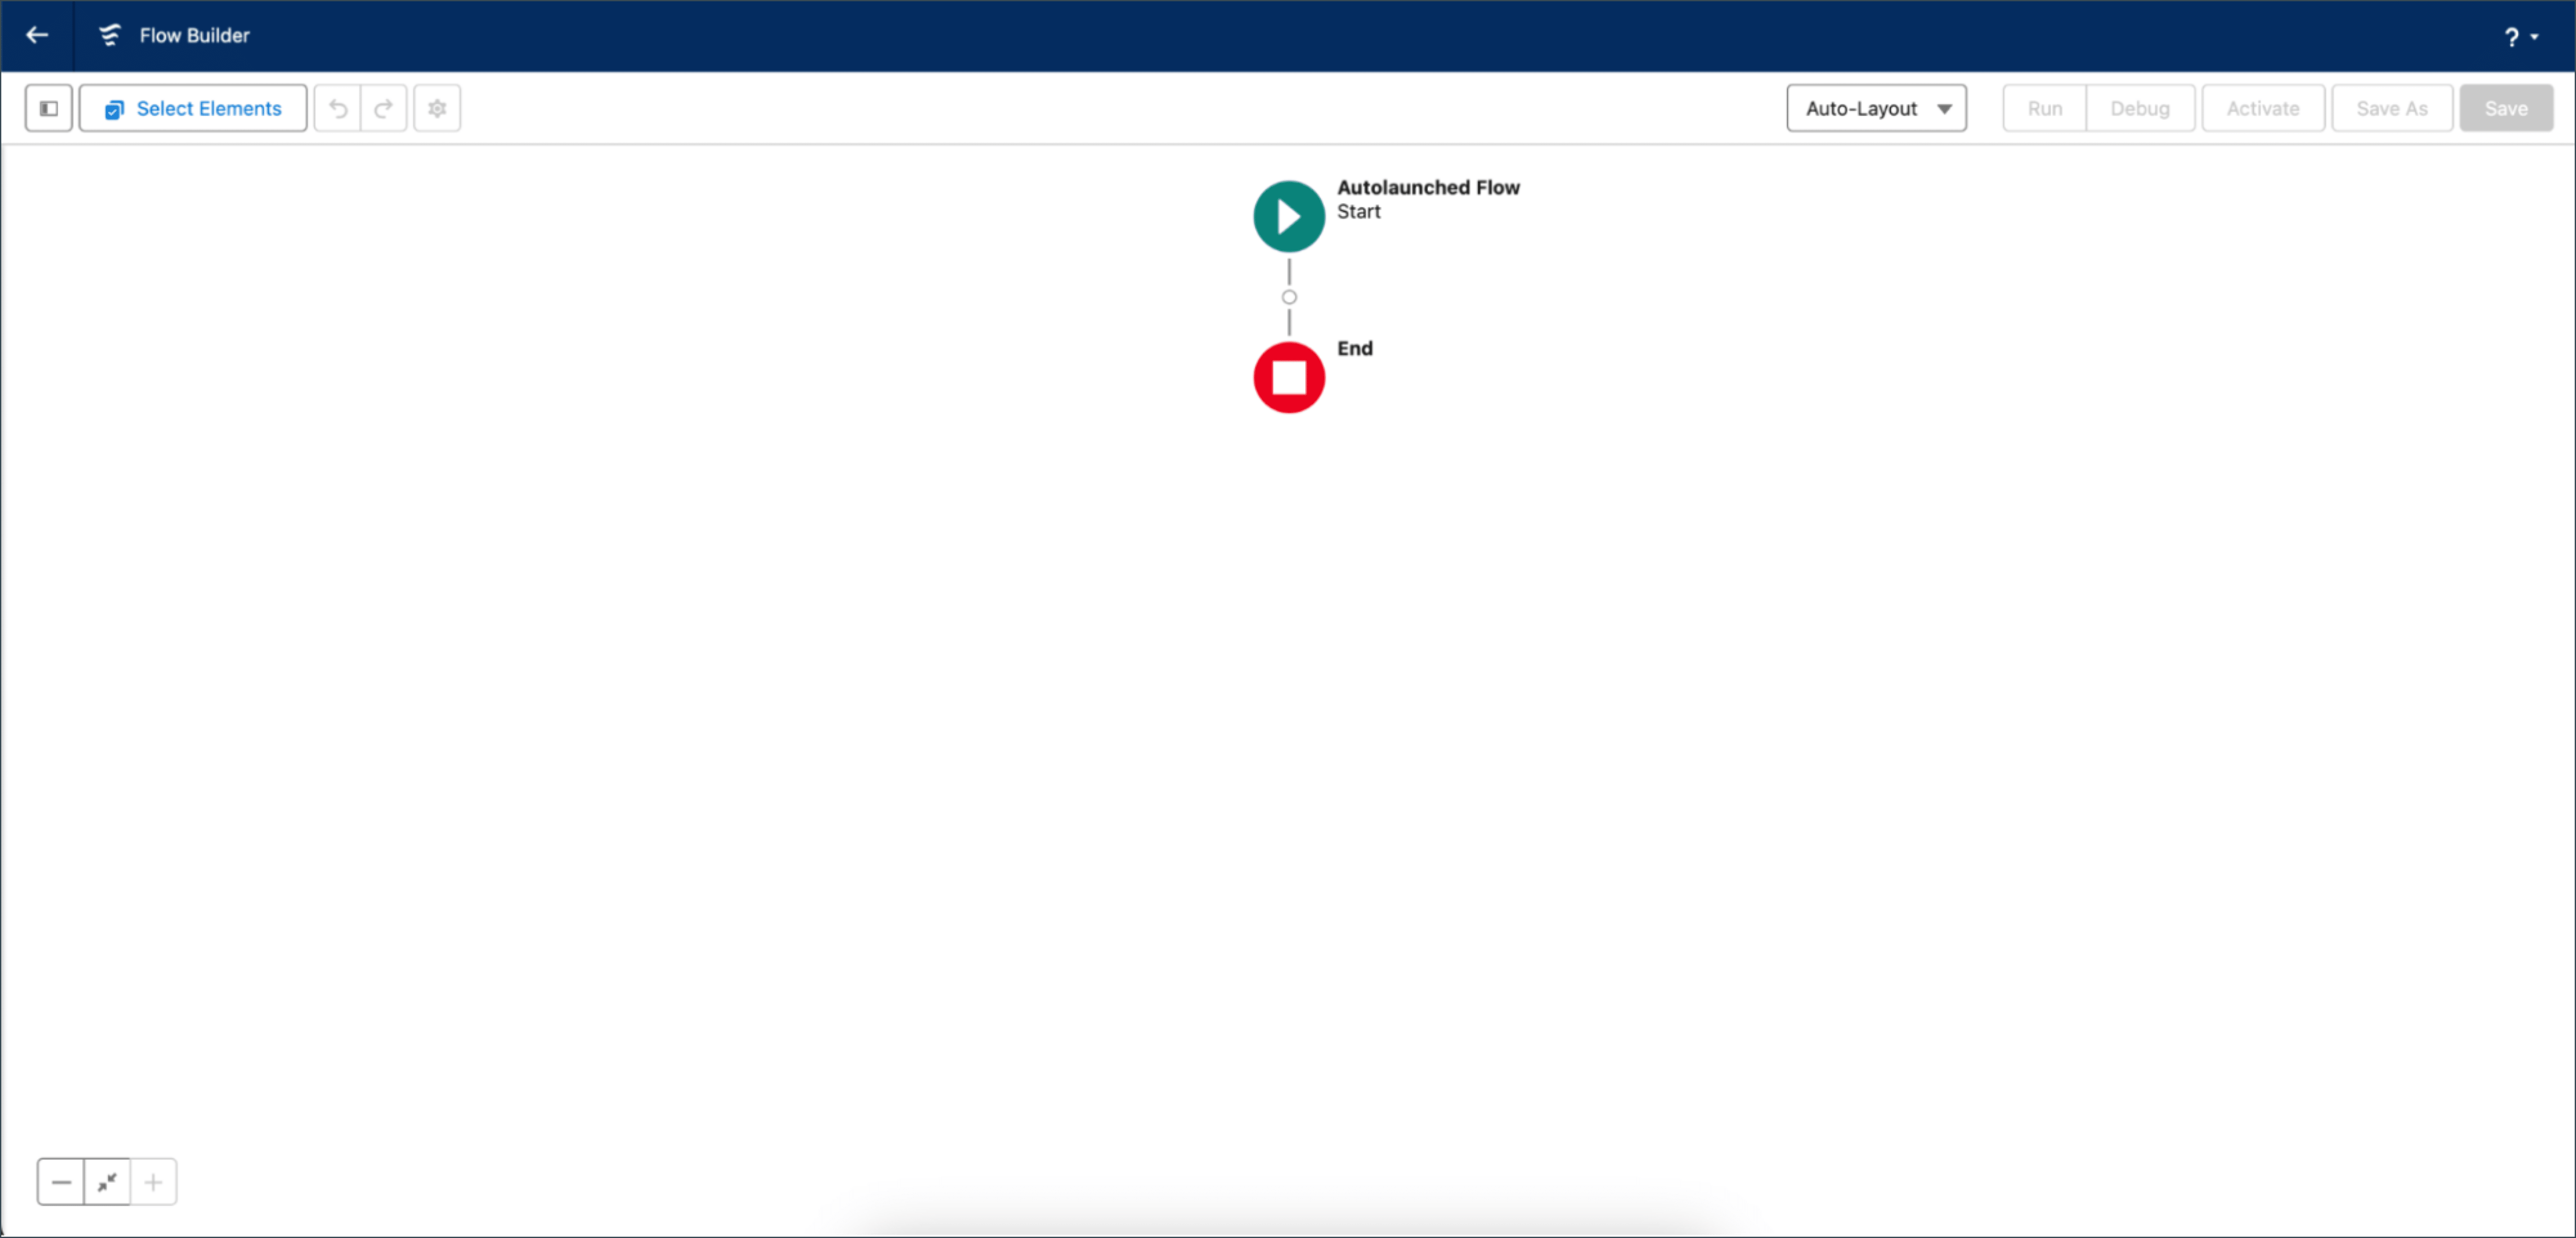Toggle the left toolbox panel
This screenshot has width=2576, height=1238.
48,108
